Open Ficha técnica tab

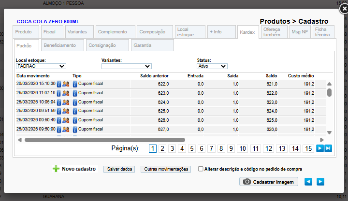[323, 32]
